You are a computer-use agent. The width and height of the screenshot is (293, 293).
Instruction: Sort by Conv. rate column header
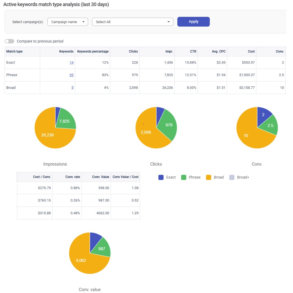pos(73,177)
